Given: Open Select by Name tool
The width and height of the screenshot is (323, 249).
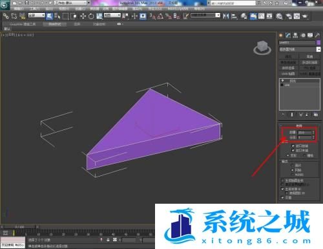Looking at the screenshot, I should tap(57, 16).
